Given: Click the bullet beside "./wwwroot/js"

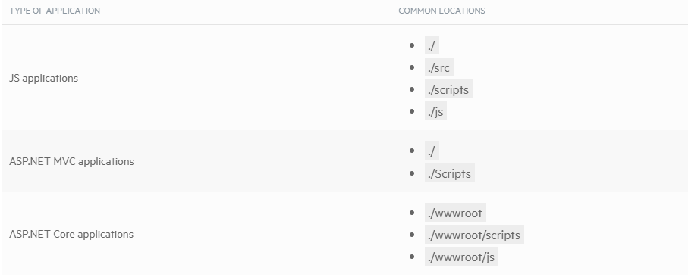Looking at the screenshot, I should click(x=412, y=257).
